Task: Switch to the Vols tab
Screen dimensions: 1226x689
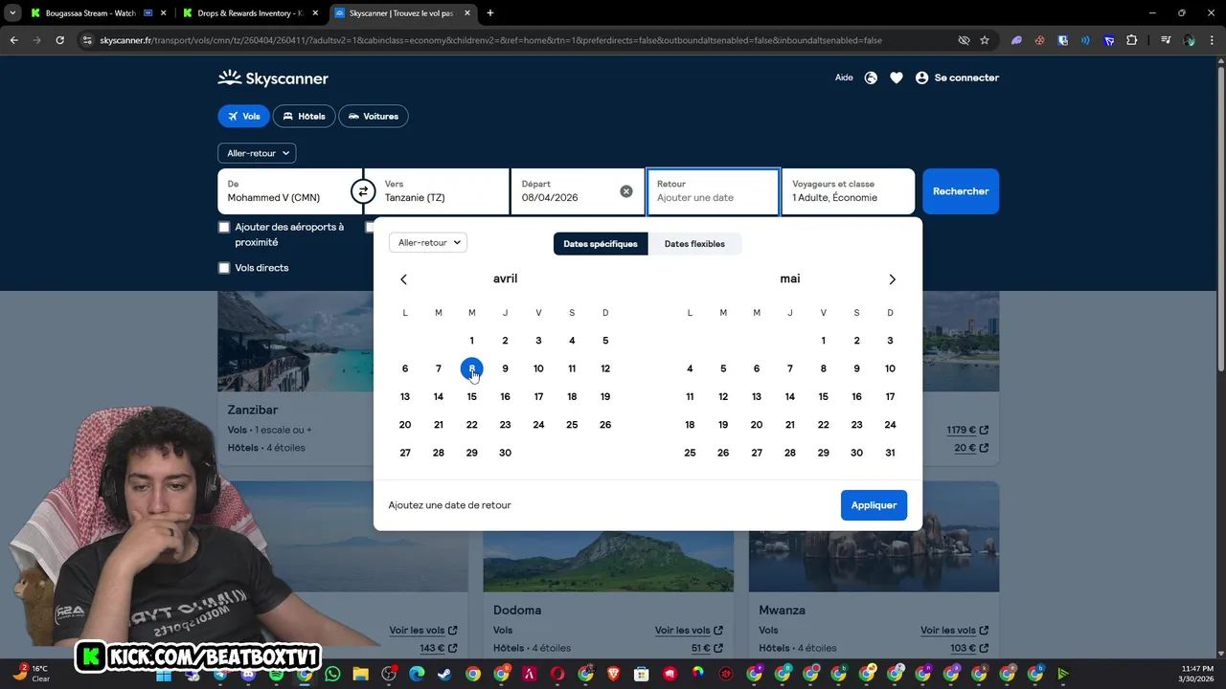Action: 244,116
